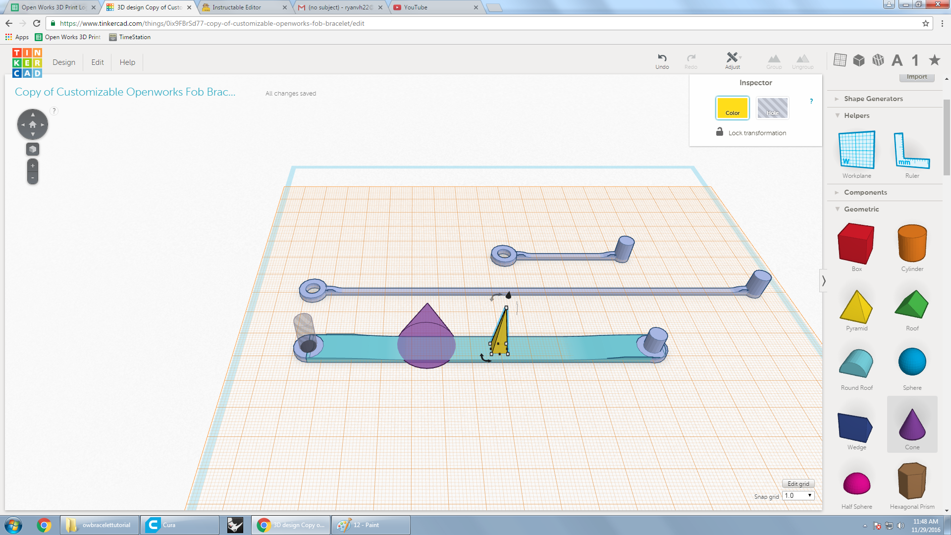Open the favorites star icon
The height and width of the screenshot is (535, 951).
coord(935,60)
